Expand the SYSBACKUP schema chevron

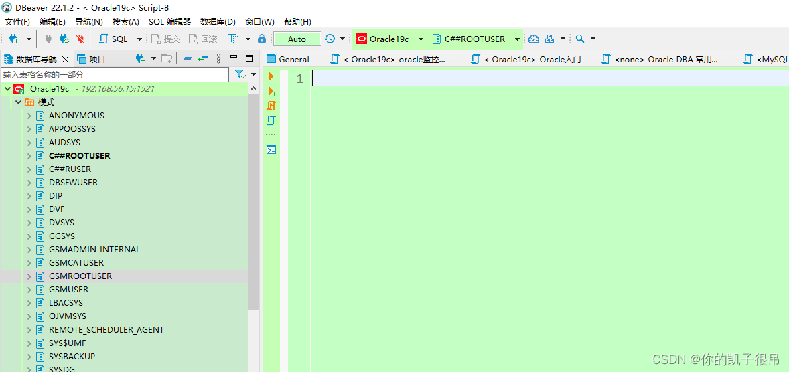29,357
